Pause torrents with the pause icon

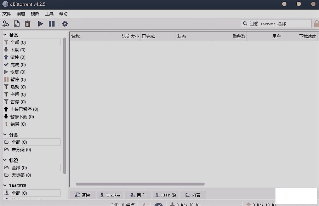click(x=52, y=24)
